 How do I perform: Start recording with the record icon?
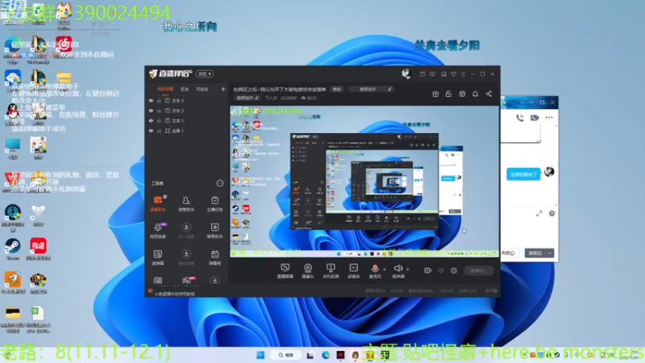click(x=428, y=270)
